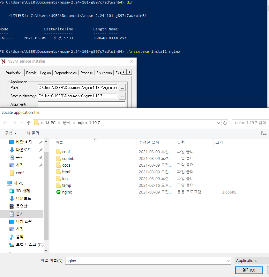The width and height of the screenshot is (269, 277).
Task: Change the view layout icon
Action: (x=264, y=133)
